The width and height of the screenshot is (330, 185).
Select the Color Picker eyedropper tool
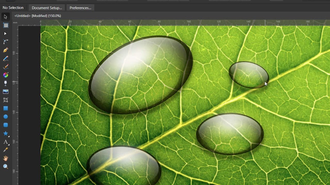point(5,150)
